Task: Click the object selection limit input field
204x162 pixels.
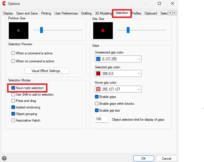Action: pos(101,119)
